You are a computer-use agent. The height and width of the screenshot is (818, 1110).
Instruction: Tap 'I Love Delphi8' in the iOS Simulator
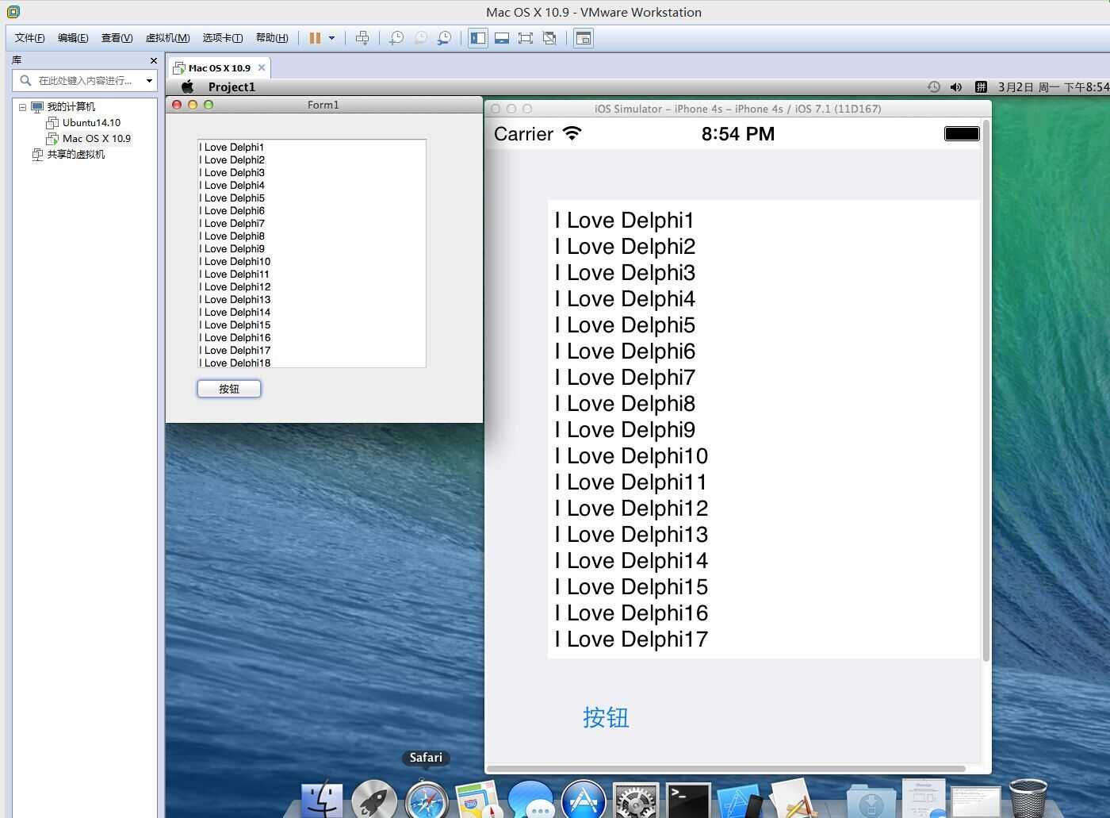(625, 404)
